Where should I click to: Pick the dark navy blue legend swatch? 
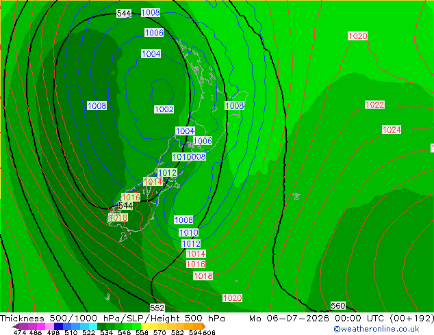click(x=58, y=326)
